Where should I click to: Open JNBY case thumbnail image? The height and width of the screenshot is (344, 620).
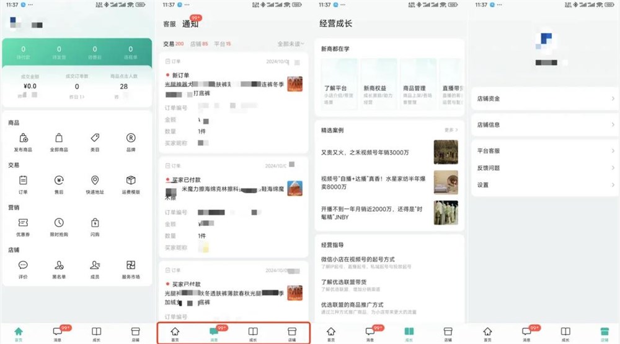[446, 213]
